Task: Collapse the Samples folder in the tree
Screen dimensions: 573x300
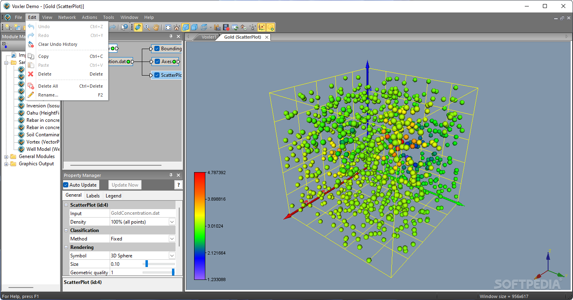Action: click(6, 62)
